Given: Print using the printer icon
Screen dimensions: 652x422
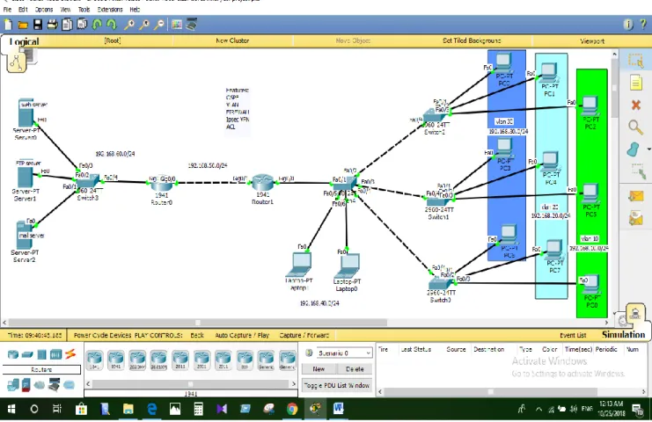Looking at the screenshot, I should [53, 25].
